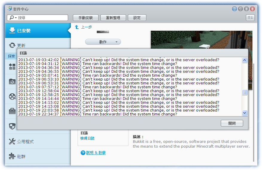Open the 公用程式 utilities tools icon
This screenshot has height=170, width=262.
12,141
